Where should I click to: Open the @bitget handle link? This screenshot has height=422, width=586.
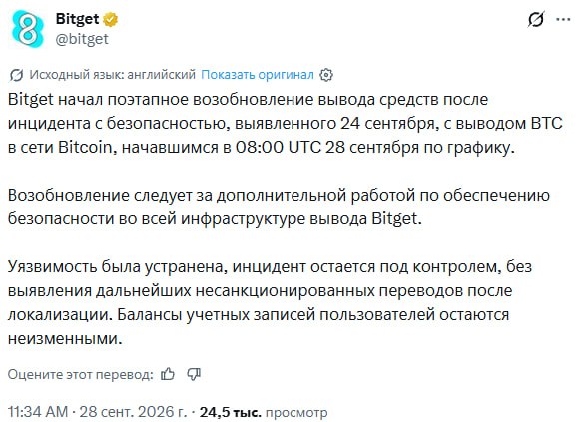click(82, 39)
